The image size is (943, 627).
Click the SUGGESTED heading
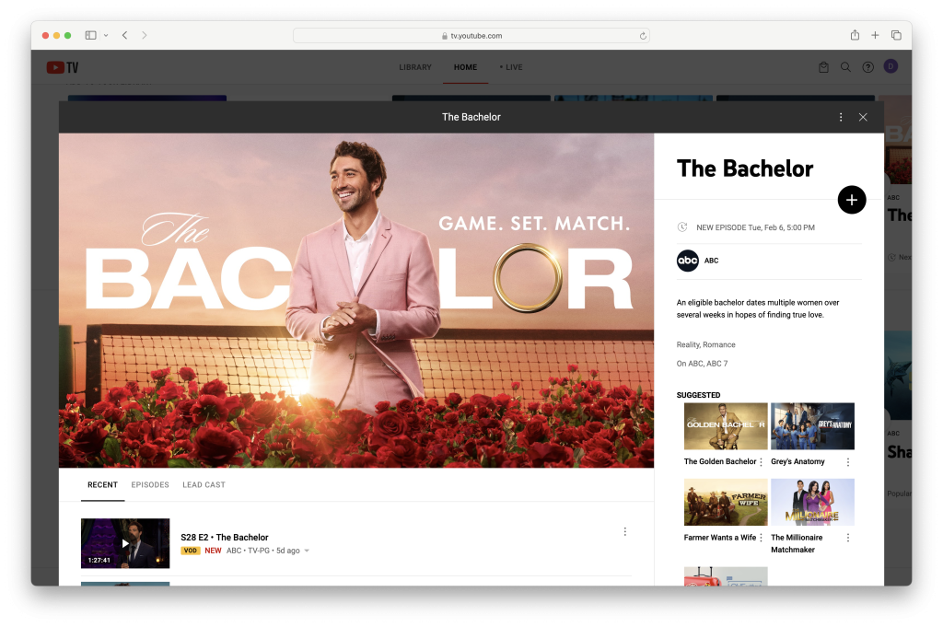(x=698, y=395)
